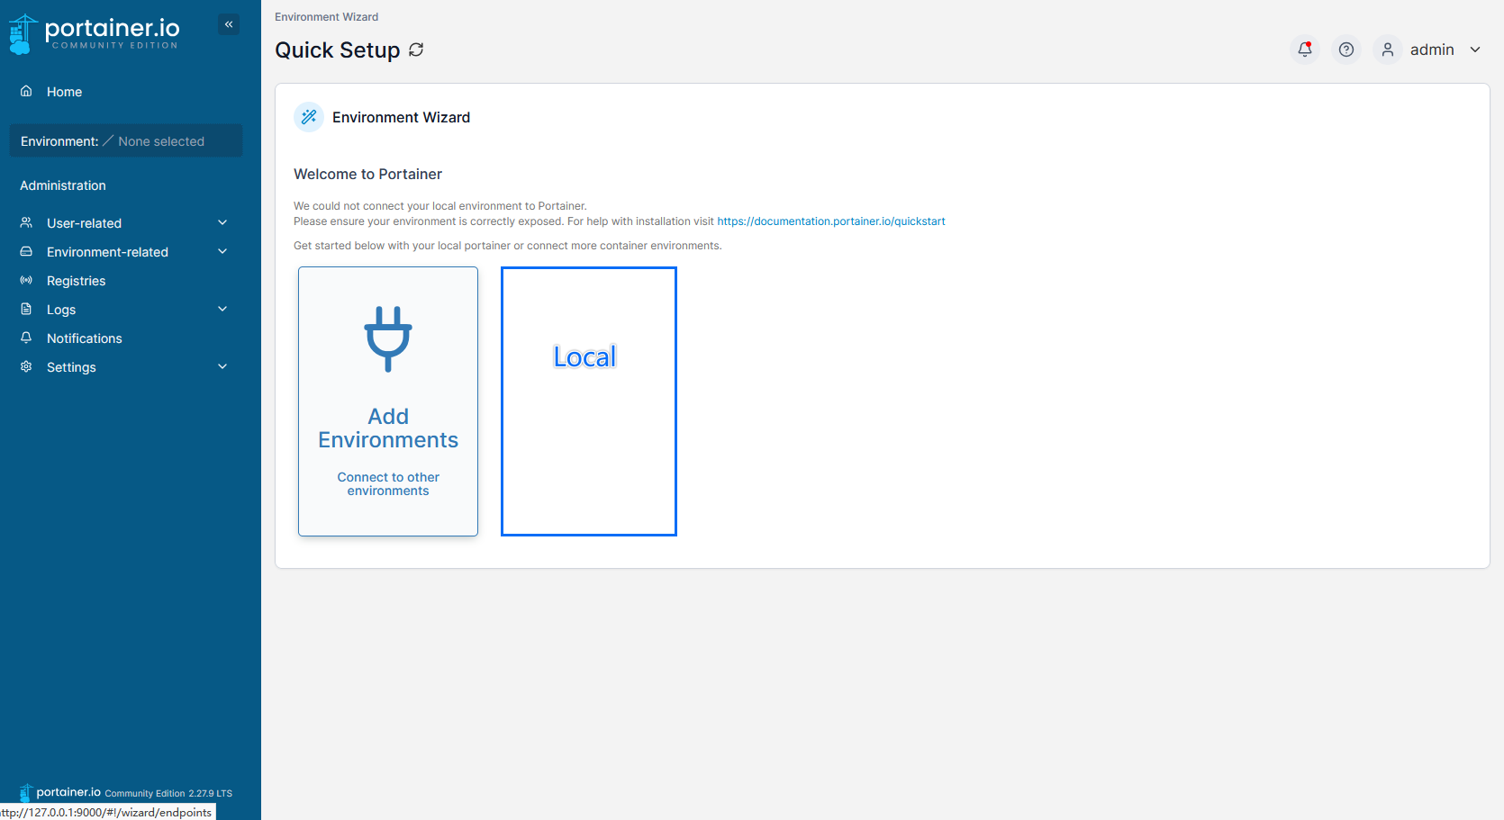Go to Home in sidebar

pos(64,92)
